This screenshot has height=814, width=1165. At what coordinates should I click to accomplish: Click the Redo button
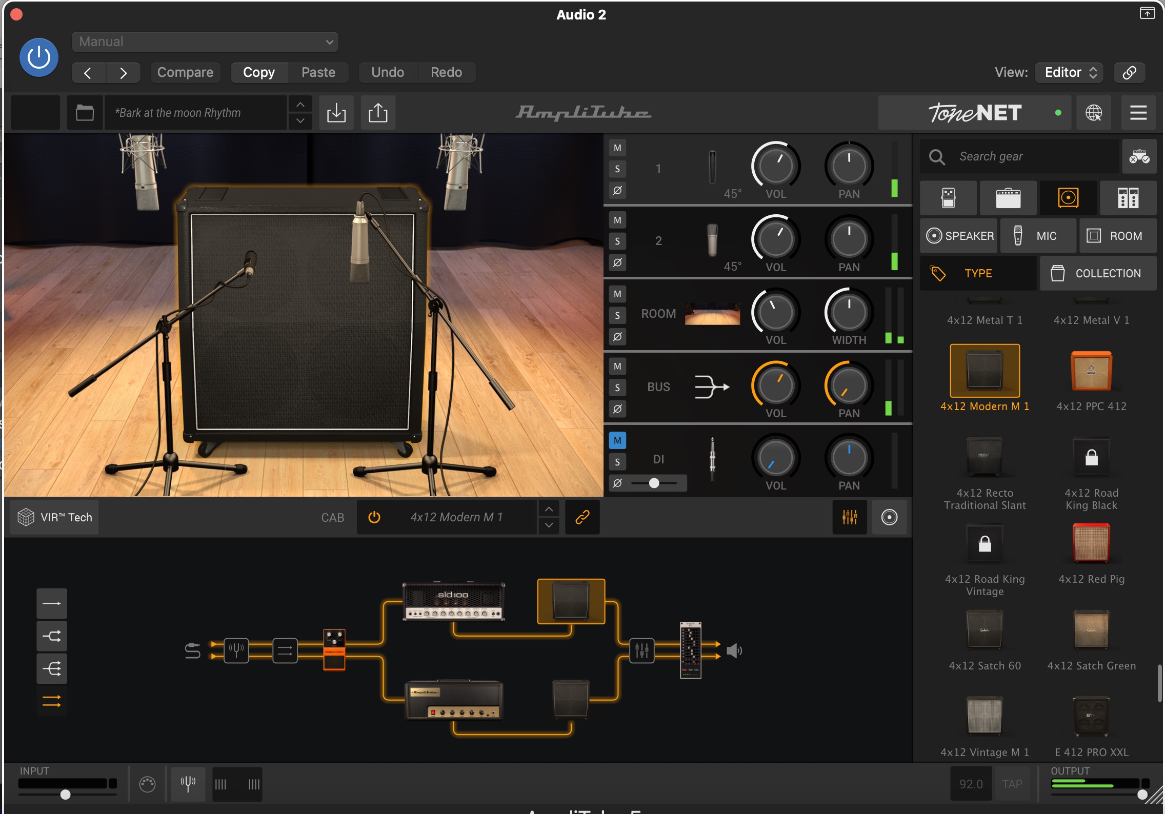point(446,72)
